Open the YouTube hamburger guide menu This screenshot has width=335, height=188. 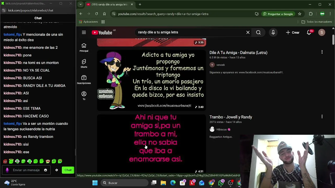(x=84, y=32)
